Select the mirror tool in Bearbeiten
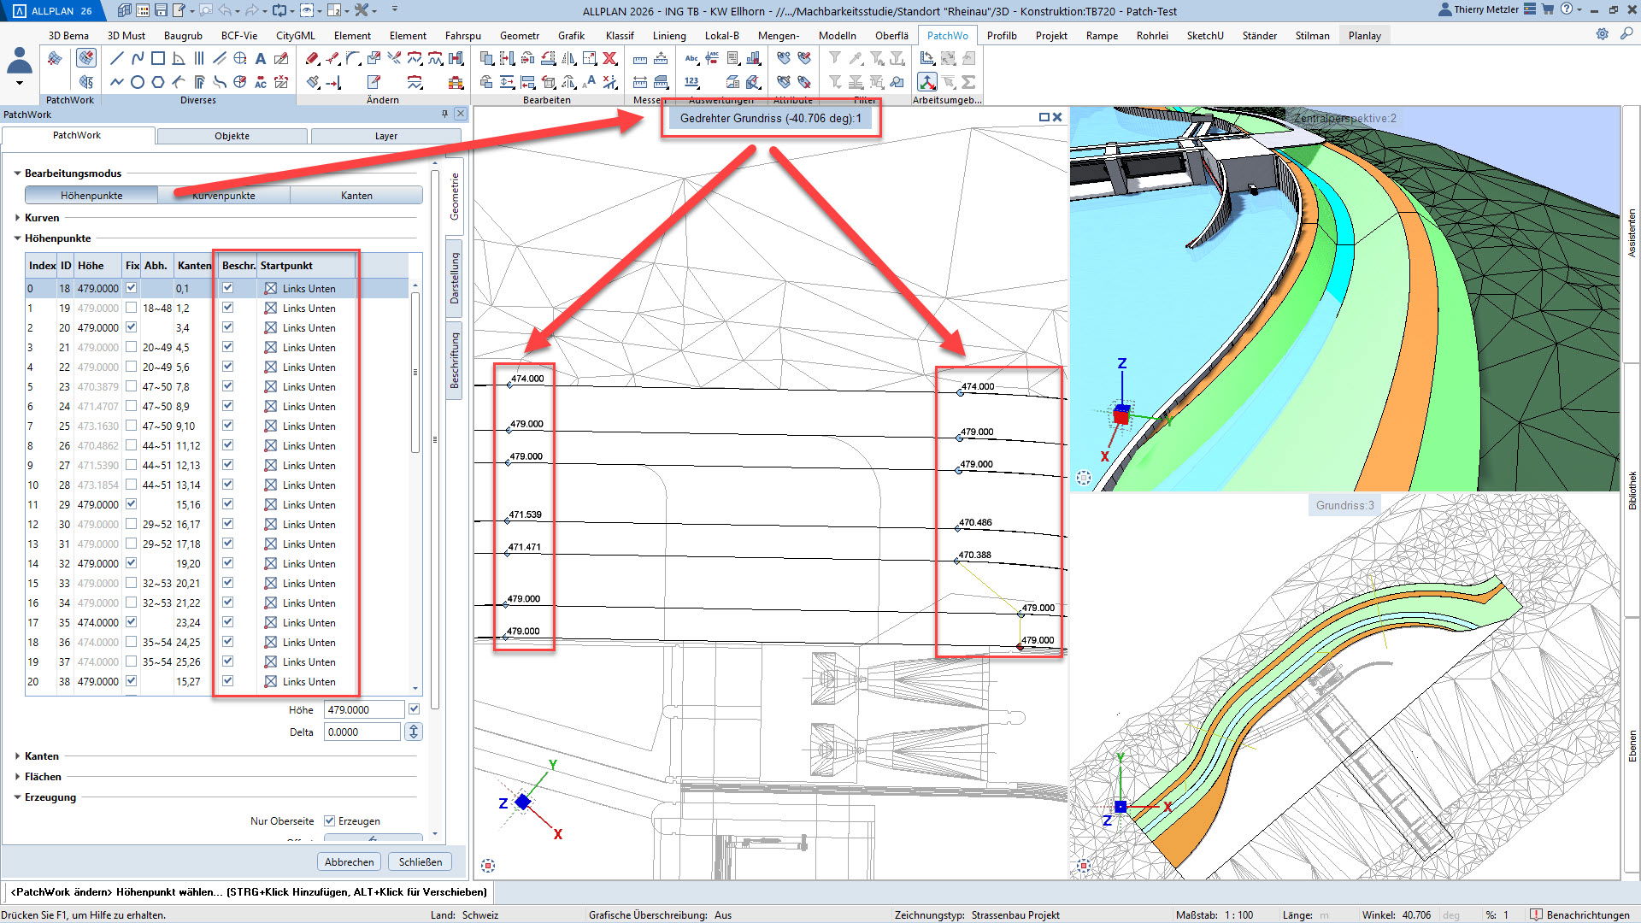Viewport: 1641px width, 923px height. [x=568, y=59]
